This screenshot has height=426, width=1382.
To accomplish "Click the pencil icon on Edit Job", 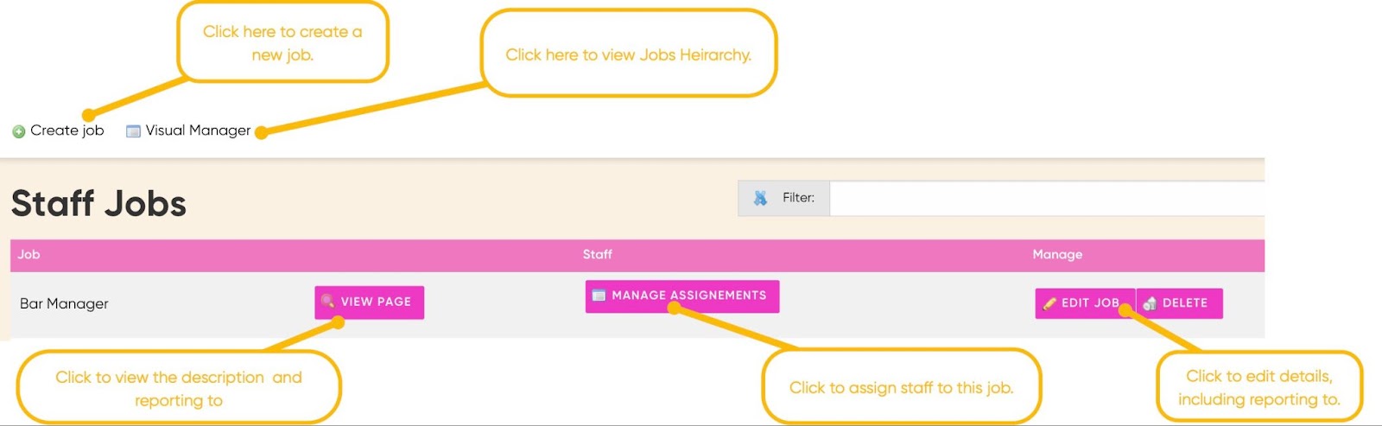I will click(1049, 303).
